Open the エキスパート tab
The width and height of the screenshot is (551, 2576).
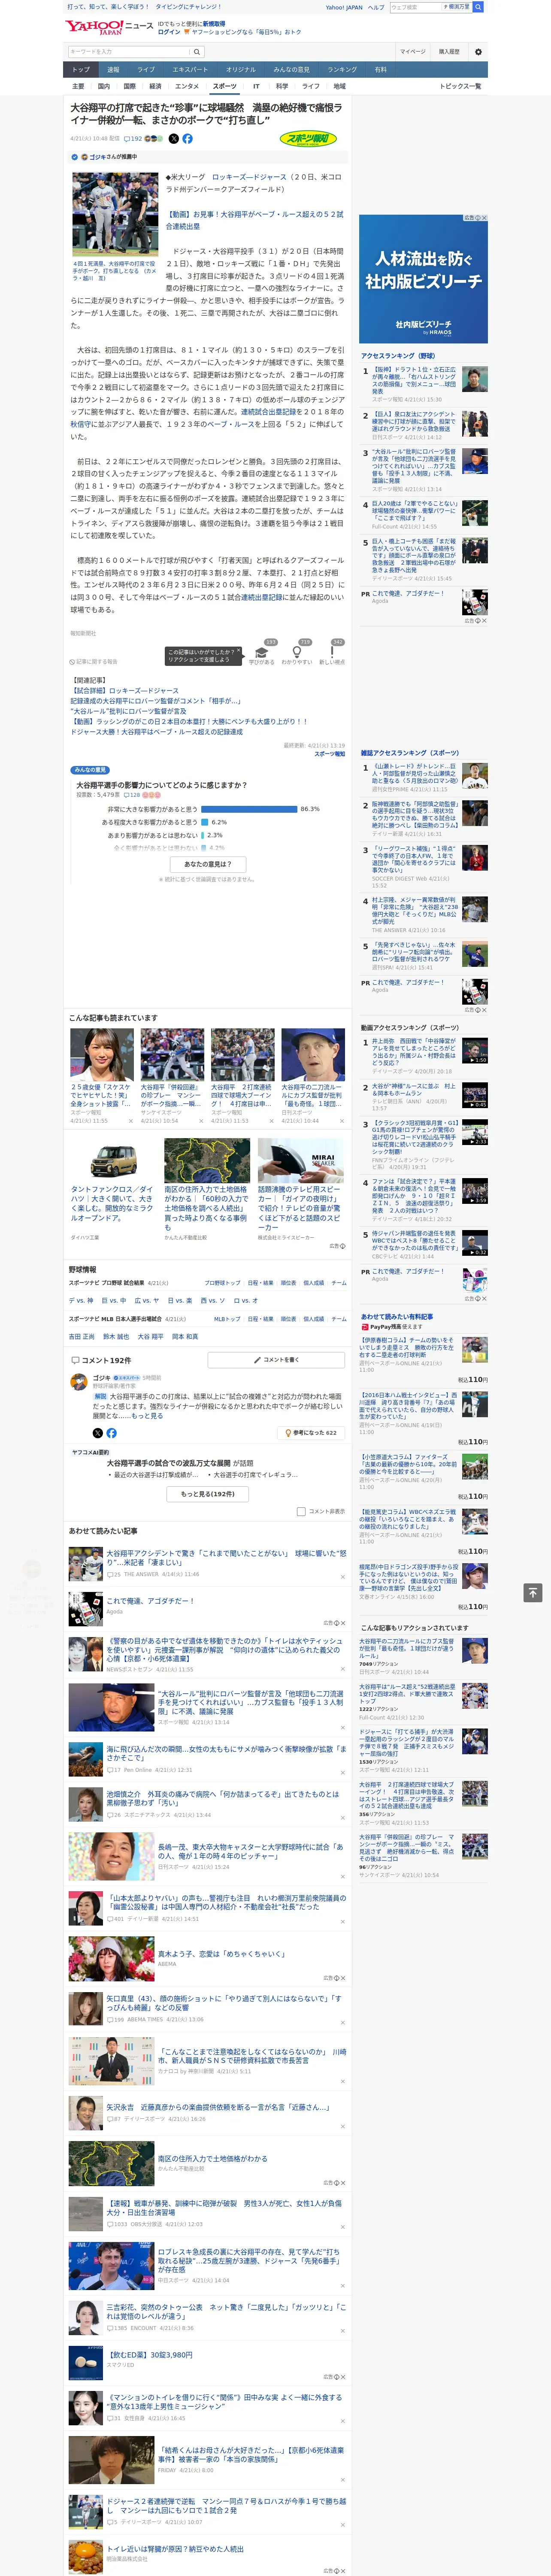[x=190, y=70]
